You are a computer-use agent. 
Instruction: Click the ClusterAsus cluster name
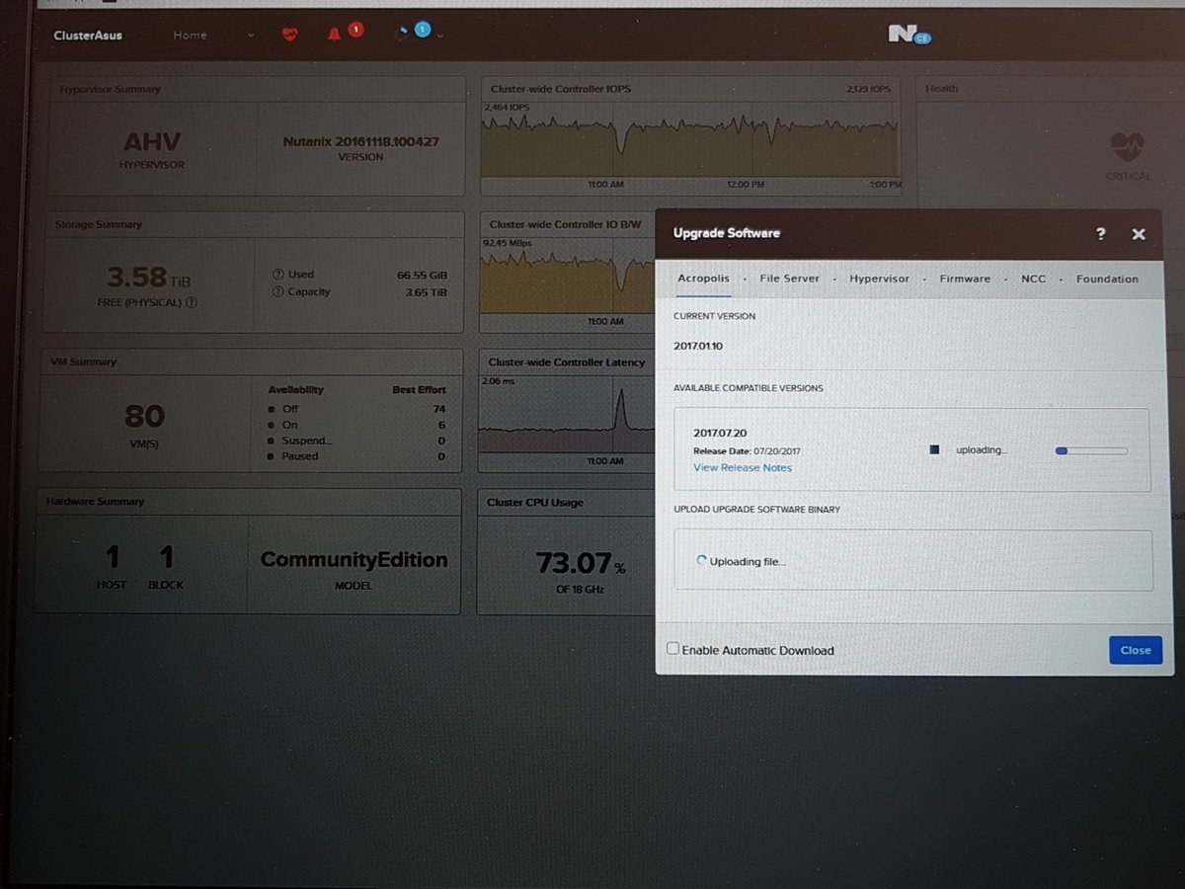pos(87,36)
